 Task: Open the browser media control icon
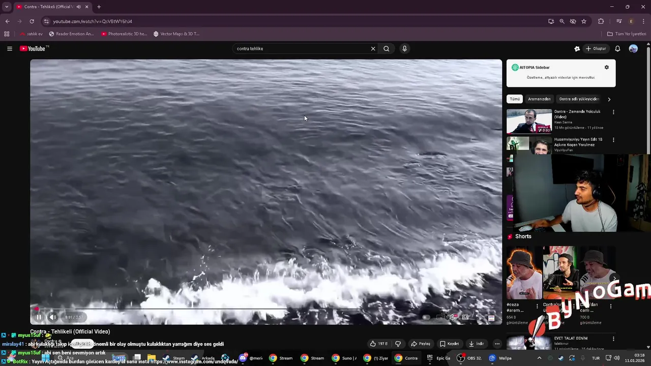619,21
